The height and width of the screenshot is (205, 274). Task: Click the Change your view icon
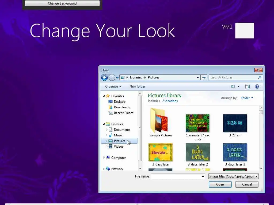tap(233, 86)
